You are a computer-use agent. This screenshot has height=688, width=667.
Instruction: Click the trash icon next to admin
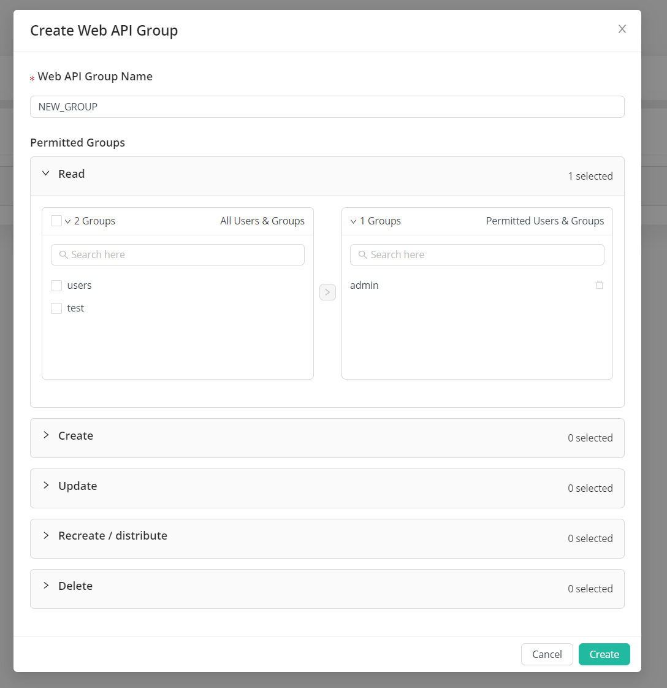tap(600, 285)
